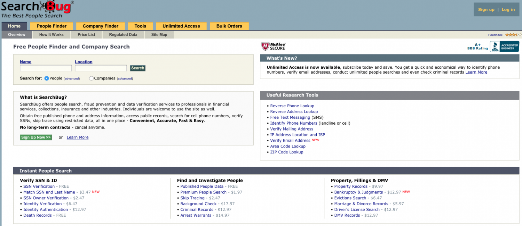The width and height of the screenshot is (522, 226).
Task: Open Death Records link
Action: (38, 215)
